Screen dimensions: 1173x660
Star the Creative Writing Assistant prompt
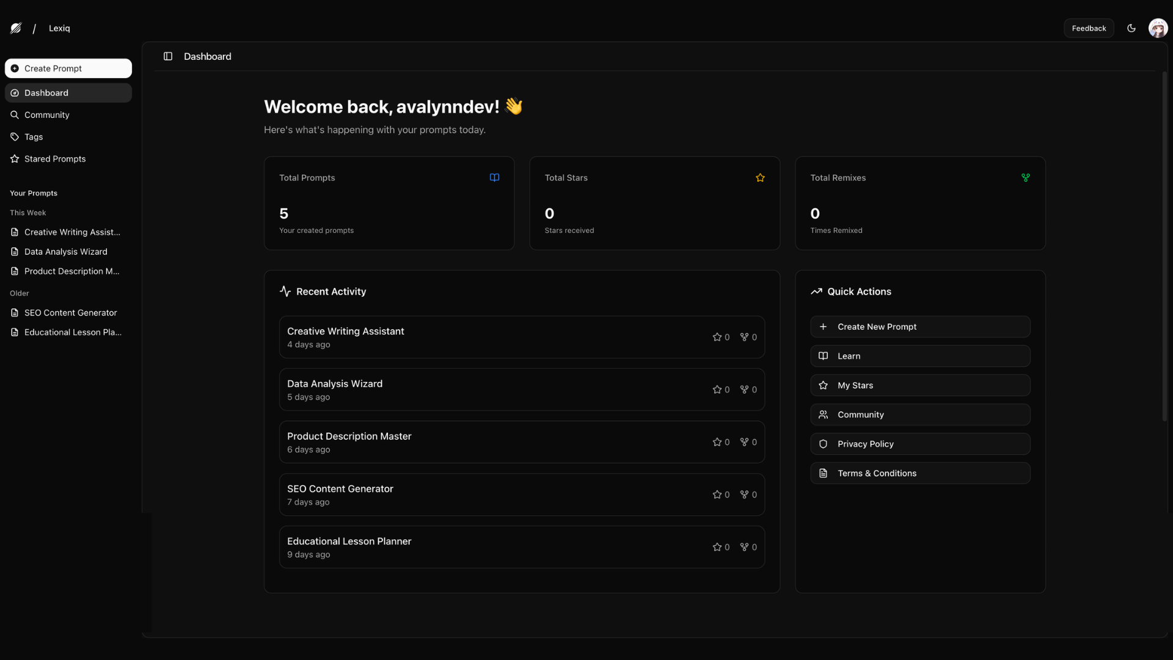pyautogui.click(x=717, y=337)
